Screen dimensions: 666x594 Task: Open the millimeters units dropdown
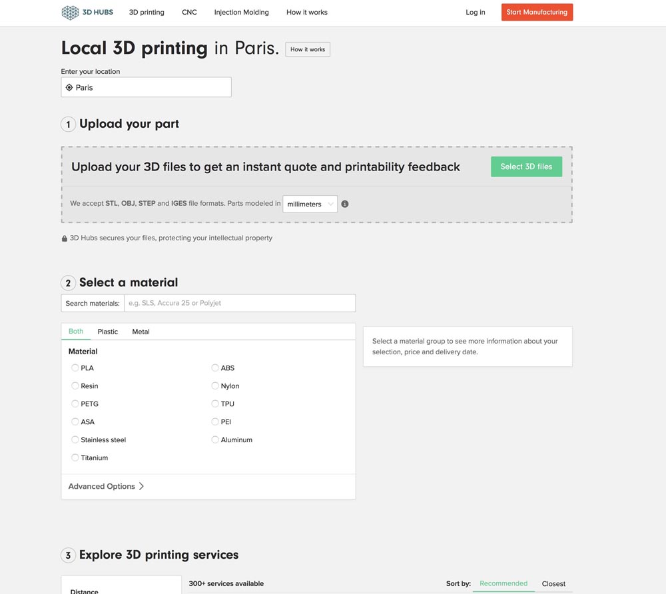pos(310,204)
